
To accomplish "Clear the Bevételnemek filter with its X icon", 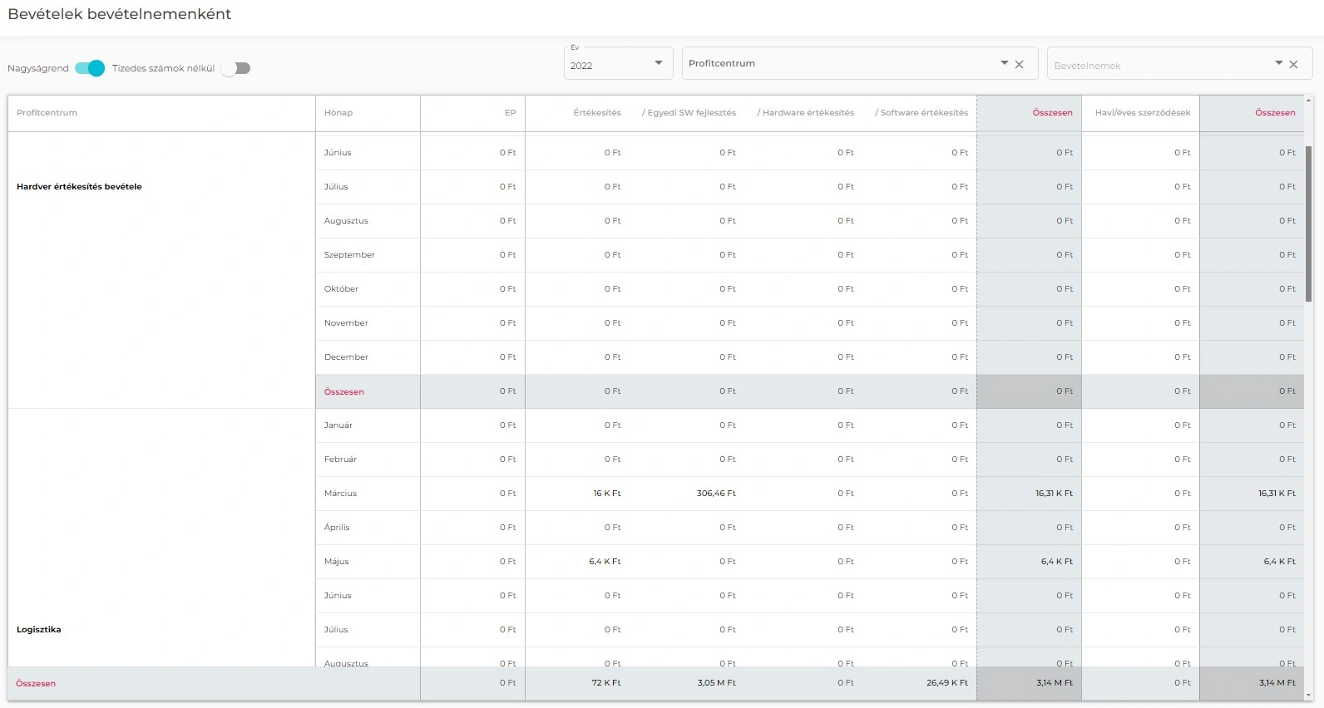I will coord(1293,64).
